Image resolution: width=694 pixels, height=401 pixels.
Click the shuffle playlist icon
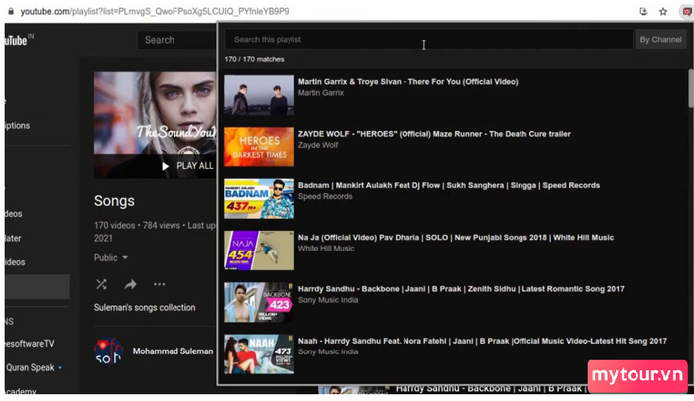101,284
